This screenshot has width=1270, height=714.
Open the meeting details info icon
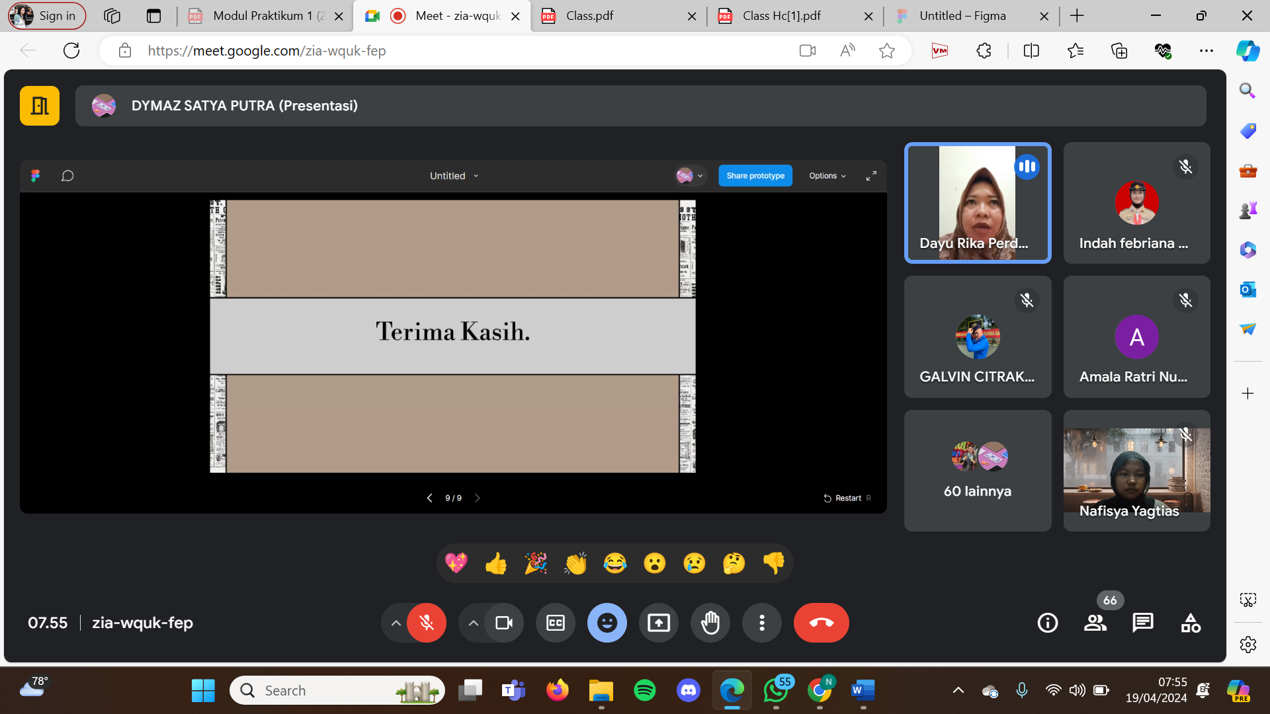click(x=1048, y=623)
